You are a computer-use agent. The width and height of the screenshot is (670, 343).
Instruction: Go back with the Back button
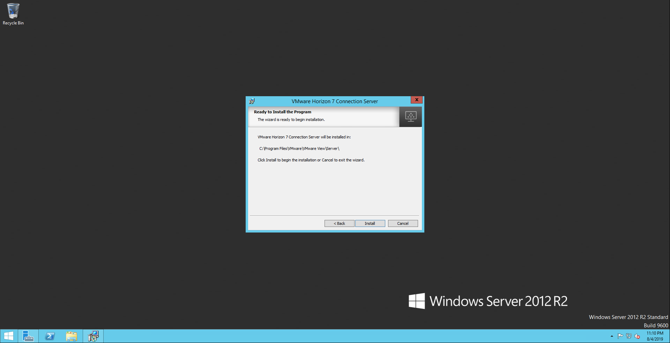[339, 223]
